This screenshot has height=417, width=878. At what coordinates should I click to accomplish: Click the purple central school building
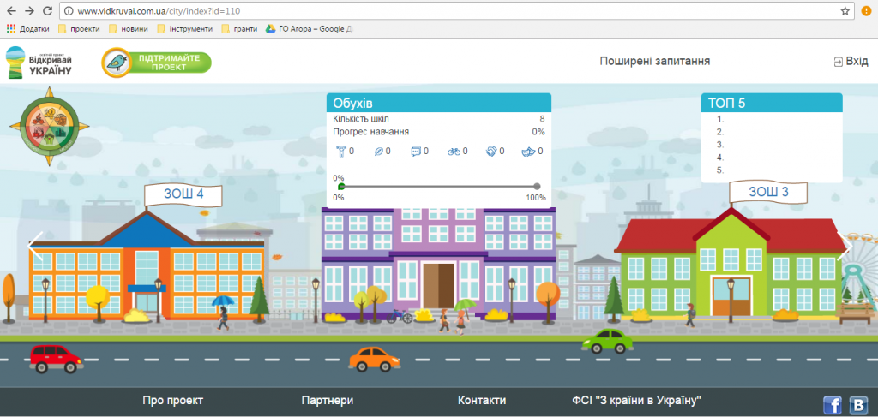tap(439, 264)
